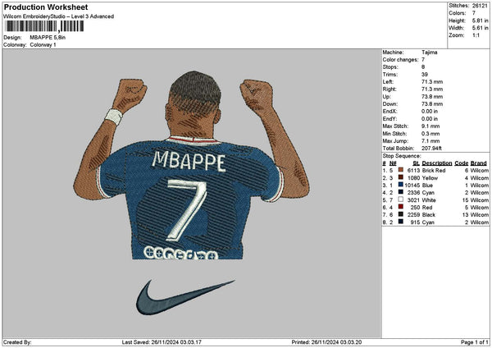
Task: Select the 'Up:' measurement label
Action: 386,96
